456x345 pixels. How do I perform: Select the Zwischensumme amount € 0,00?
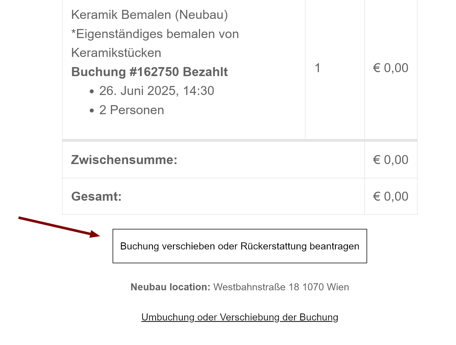coord(391,160)
